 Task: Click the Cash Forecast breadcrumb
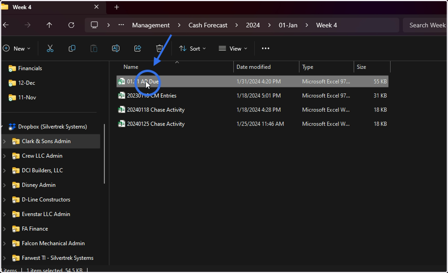click(x=208, y=25)
